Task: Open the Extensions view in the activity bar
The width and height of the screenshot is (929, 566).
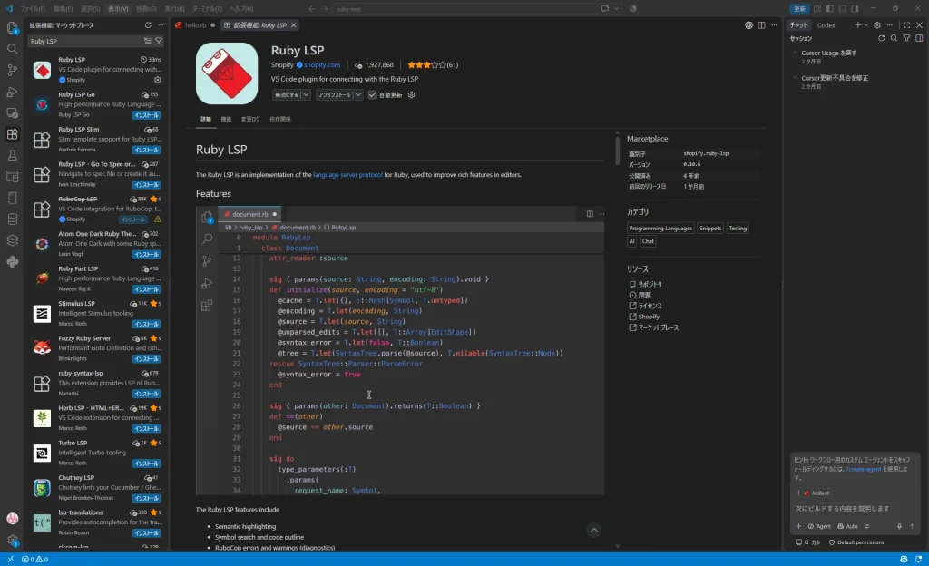Action: [13, 134]
